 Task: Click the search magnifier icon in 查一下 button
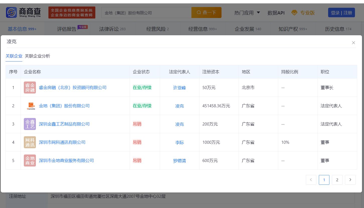[x=199, y=12]
